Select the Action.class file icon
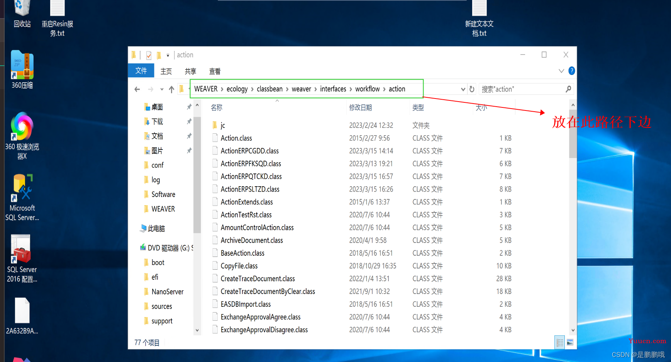The height and width of the screenshot is (362, 671). (x=215, y=138)
